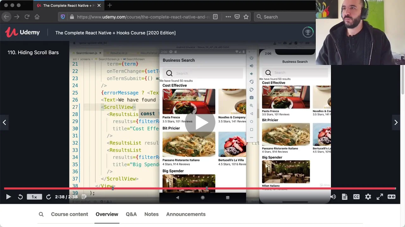Image resolution: width=405 pixels, height=227 pixels.
Task: Click the Udemy logo link
Action: click(22, 32)
